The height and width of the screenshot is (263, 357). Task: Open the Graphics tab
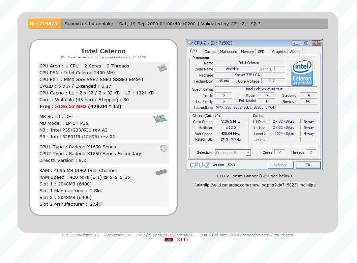click(279, 52)
